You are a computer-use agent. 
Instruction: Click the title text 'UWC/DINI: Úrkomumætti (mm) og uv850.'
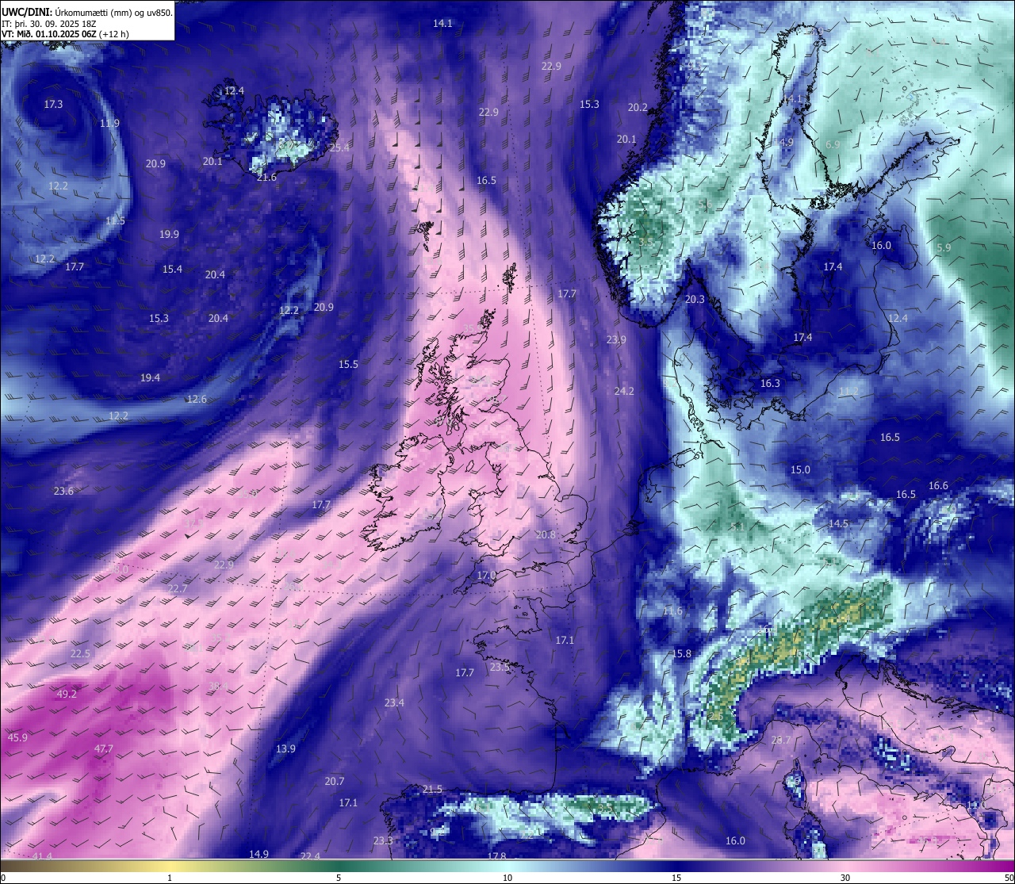pyautogui.click(x=87, y=13)
